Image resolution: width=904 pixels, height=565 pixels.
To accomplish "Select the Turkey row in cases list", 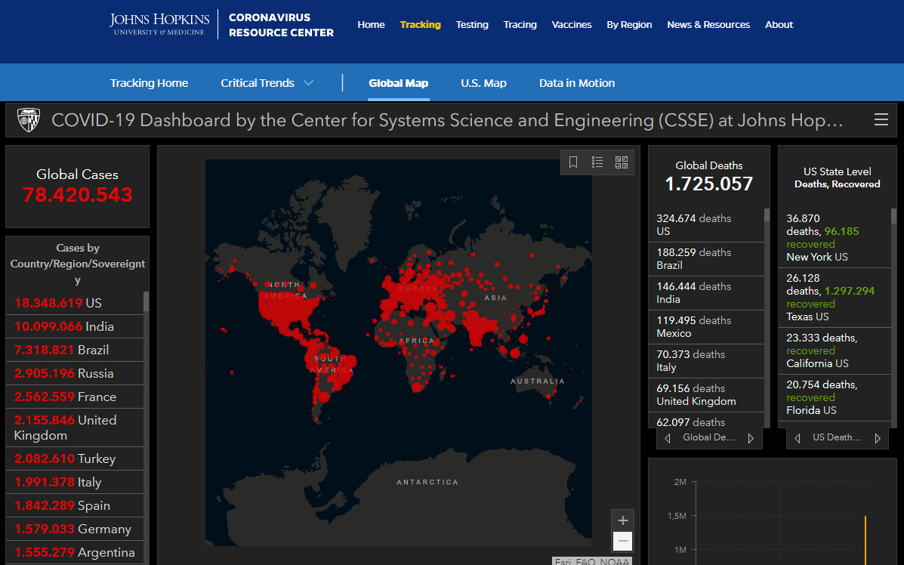I will click(x=74, y=459).
